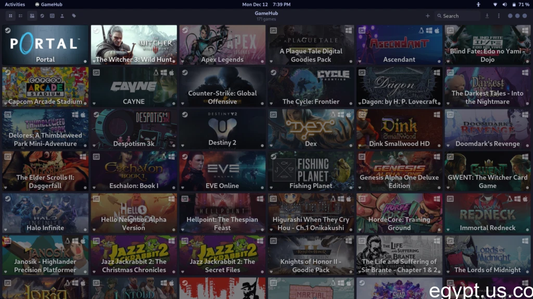Click Apple platform icon on Ascendant card

tap(437, 31)
